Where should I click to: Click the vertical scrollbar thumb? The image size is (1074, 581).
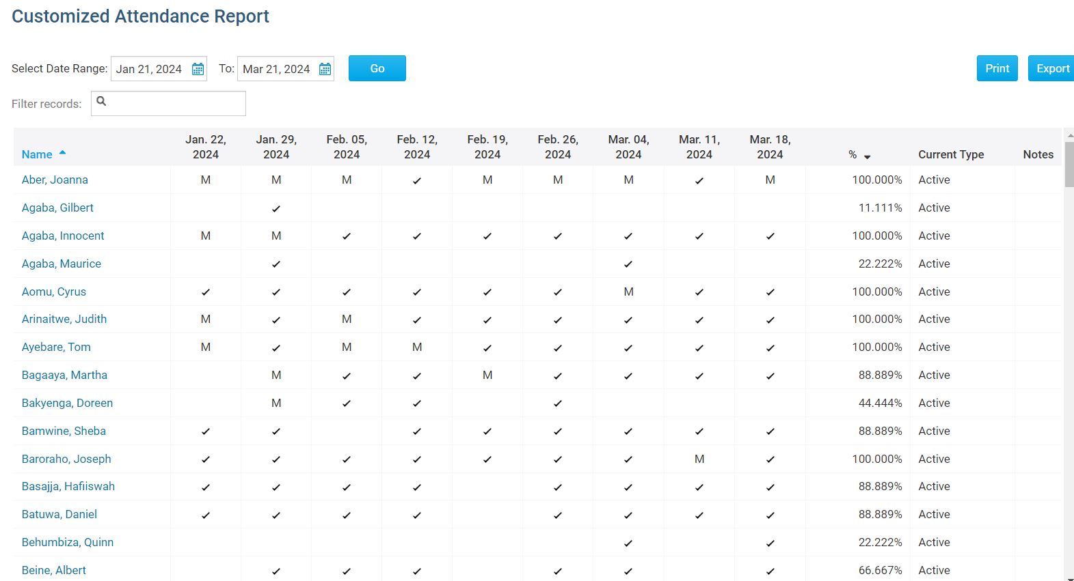(1069, 163)
